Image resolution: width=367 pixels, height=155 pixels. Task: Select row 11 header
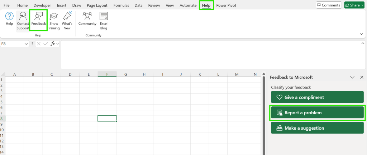(x=3, y=135)
